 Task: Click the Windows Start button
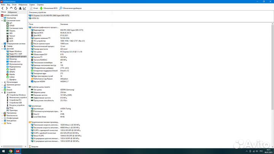[x=3, y=151]
